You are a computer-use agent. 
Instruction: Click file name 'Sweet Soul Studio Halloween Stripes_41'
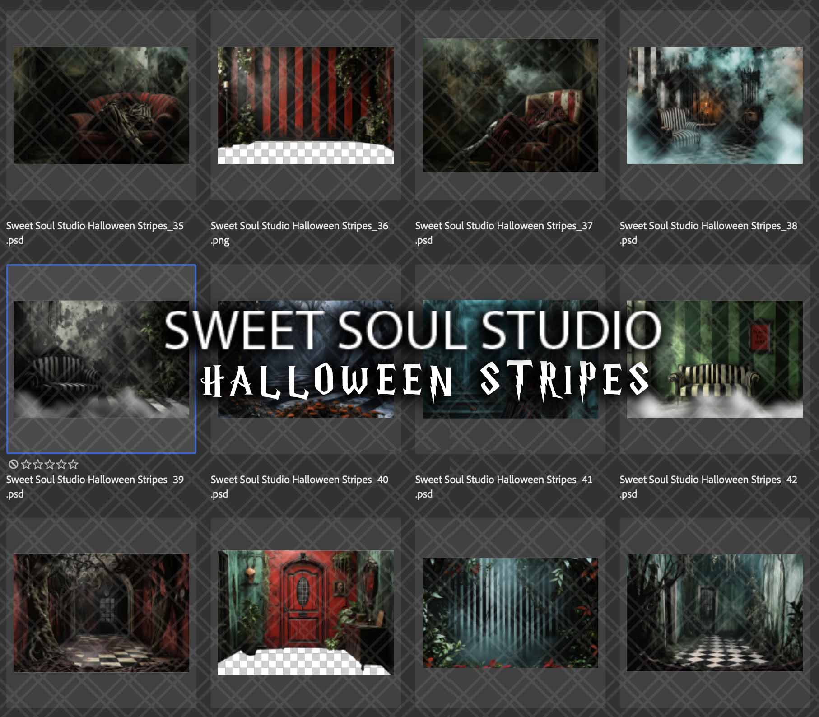click(504, 480)
